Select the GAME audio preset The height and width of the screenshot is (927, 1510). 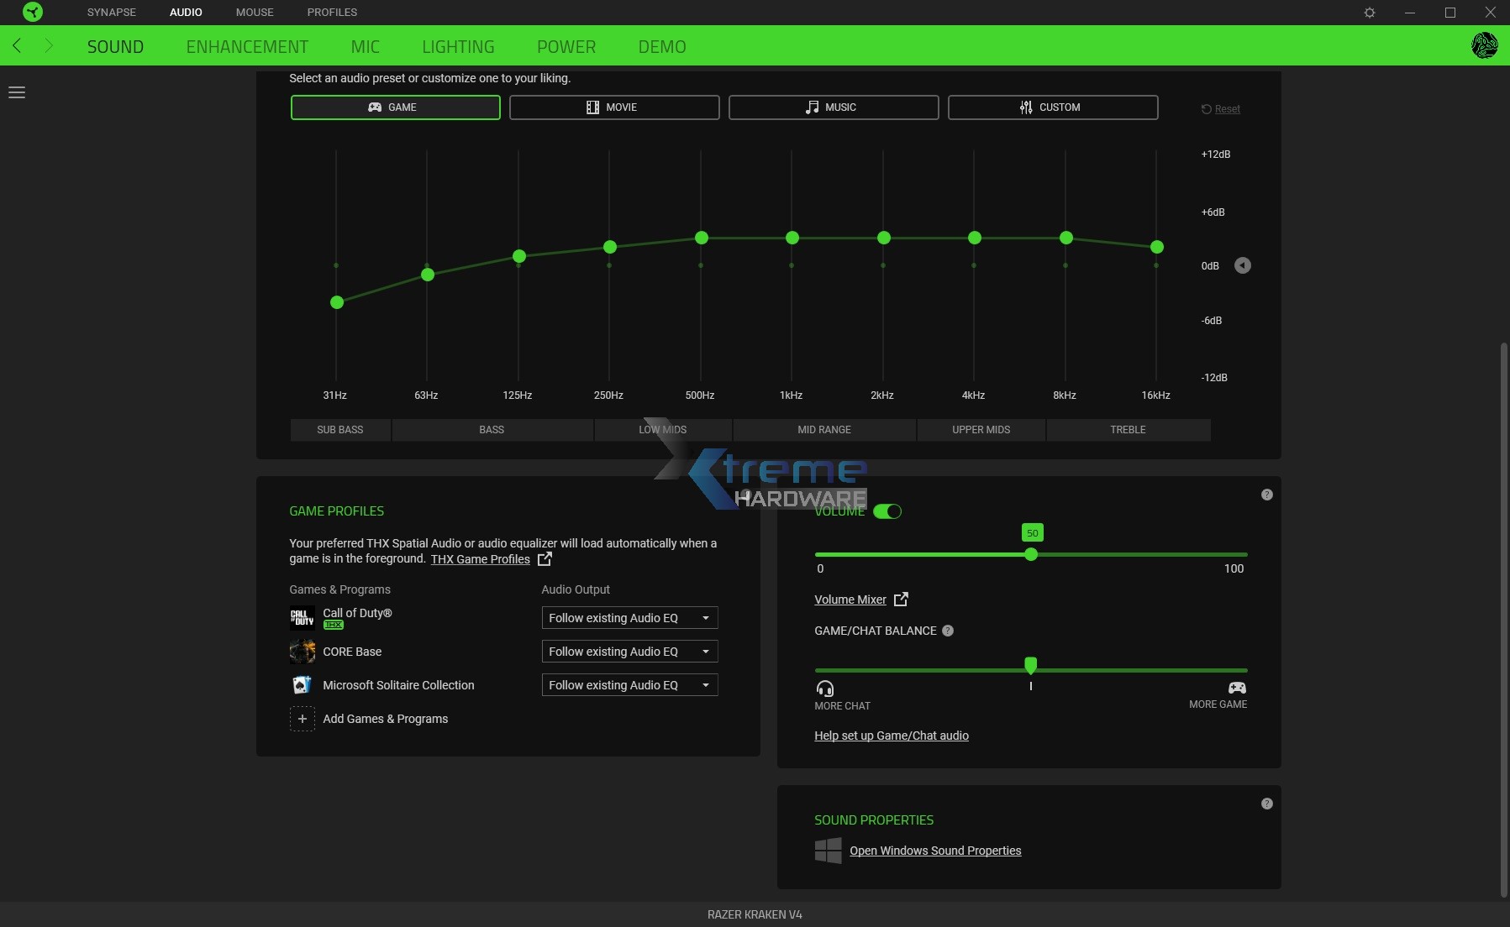click(x=395, y=107)
